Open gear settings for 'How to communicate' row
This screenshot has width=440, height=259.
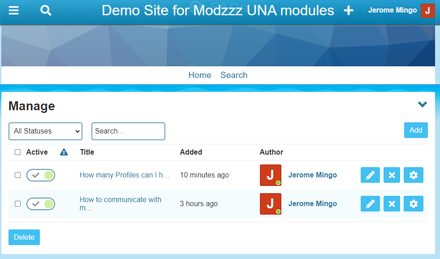tap(413, 204)
